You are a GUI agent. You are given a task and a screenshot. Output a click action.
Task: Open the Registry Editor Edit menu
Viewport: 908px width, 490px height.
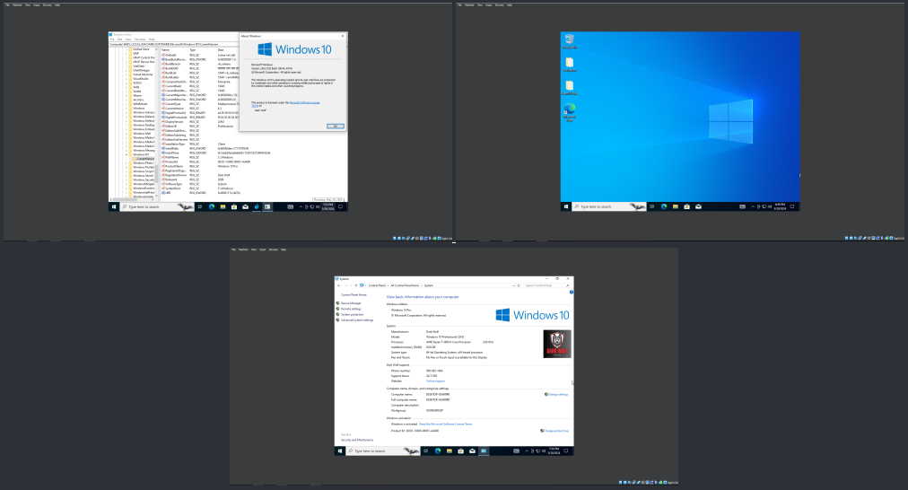click(x=120, y=39)
